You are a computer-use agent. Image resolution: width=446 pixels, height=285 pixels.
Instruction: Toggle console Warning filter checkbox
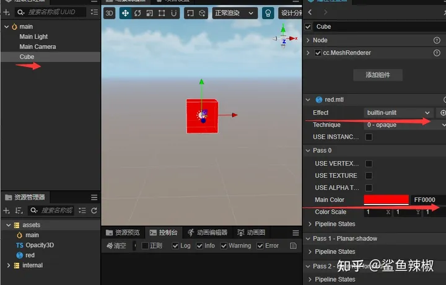(x=224, y=246)
